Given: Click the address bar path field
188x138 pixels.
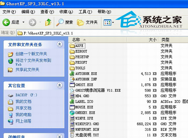Looking at the screenshot, I should pos(102,33).
